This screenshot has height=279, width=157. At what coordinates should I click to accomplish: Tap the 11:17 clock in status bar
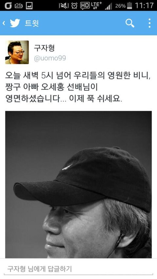click(x=144, y=6)
